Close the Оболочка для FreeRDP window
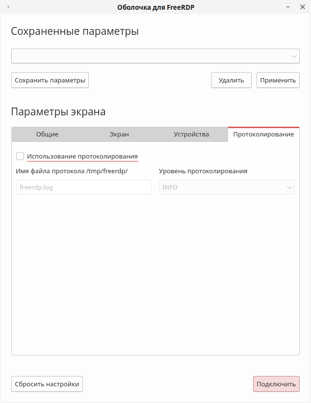This screenshot has width=311, height=403. 303,7
